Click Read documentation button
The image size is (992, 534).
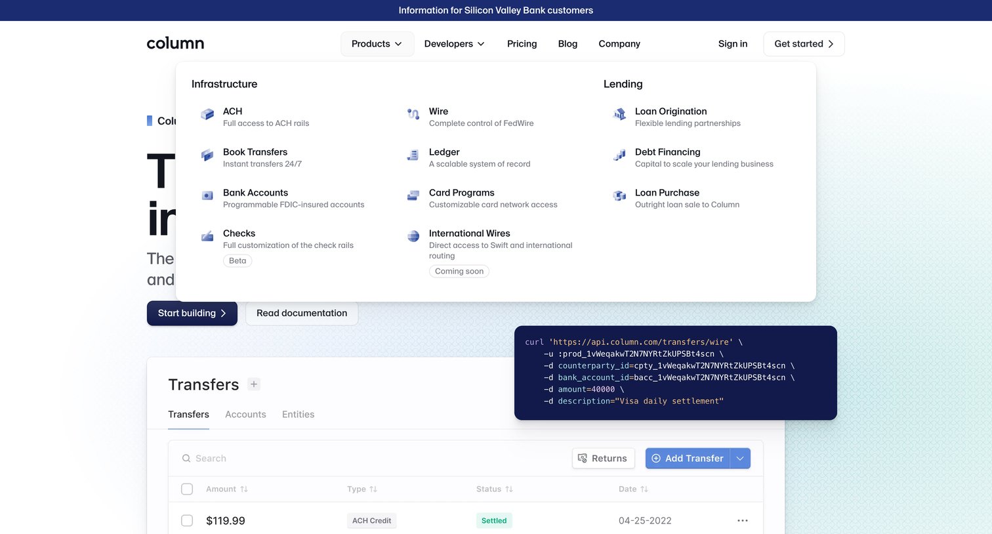click(x=302, y=314)
